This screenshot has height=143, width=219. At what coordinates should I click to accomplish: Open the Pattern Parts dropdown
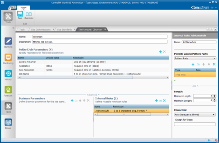(195, 58)
